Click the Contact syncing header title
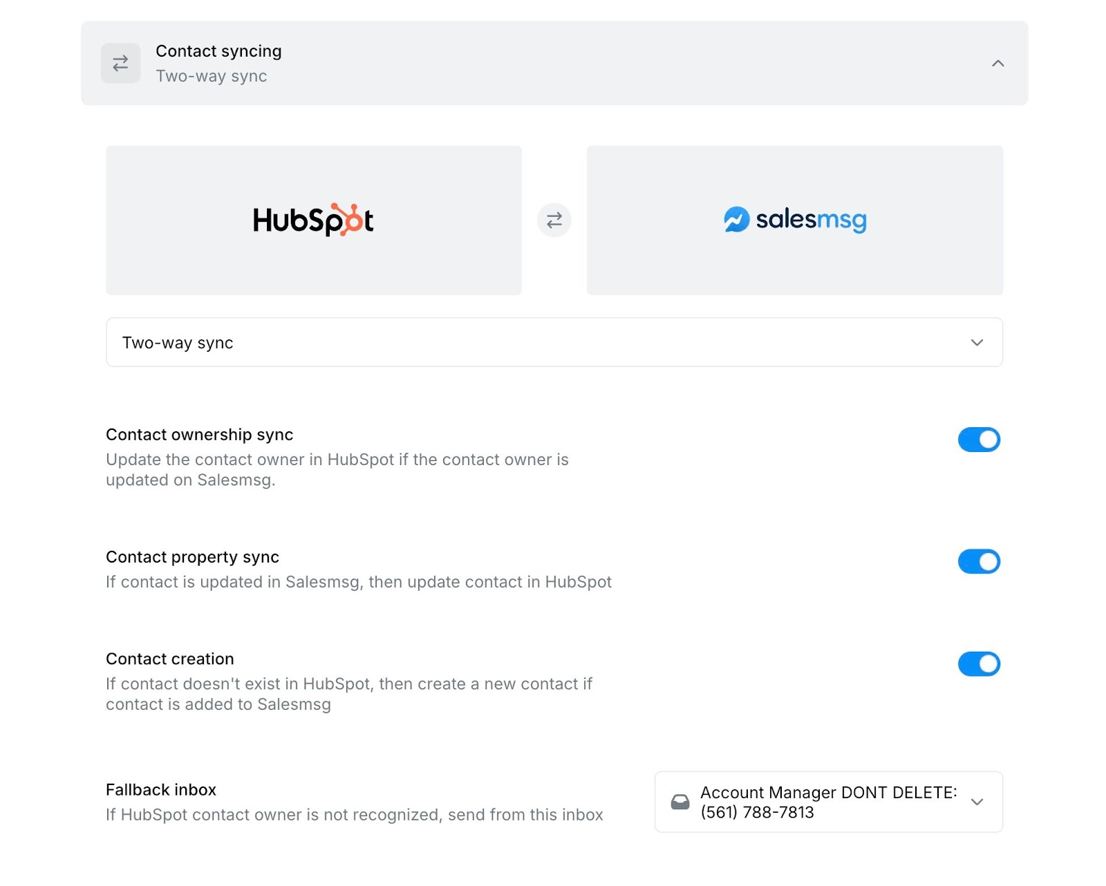This screenshot has height=886, width=1106. coord(218,51)
